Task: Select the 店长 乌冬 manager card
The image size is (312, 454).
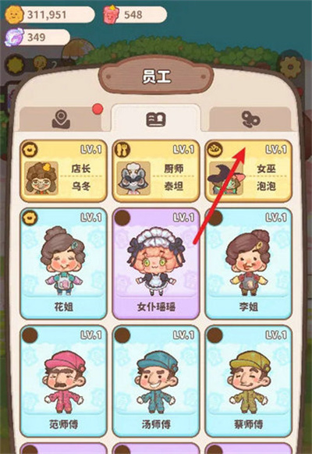Action: [x=63, y=171]
